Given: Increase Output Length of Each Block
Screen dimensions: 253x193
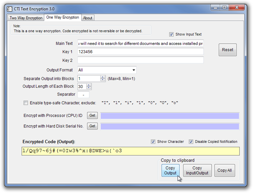Looking at the screenshot, I should [89, 85].
